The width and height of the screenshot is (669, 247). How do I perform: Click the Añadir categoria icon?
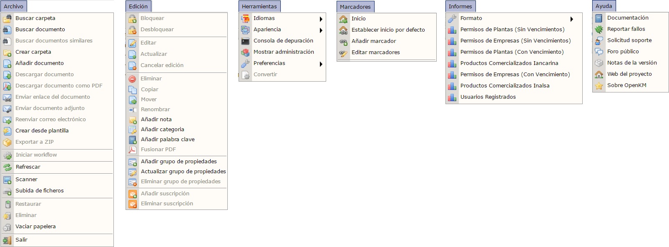[133, 130]
